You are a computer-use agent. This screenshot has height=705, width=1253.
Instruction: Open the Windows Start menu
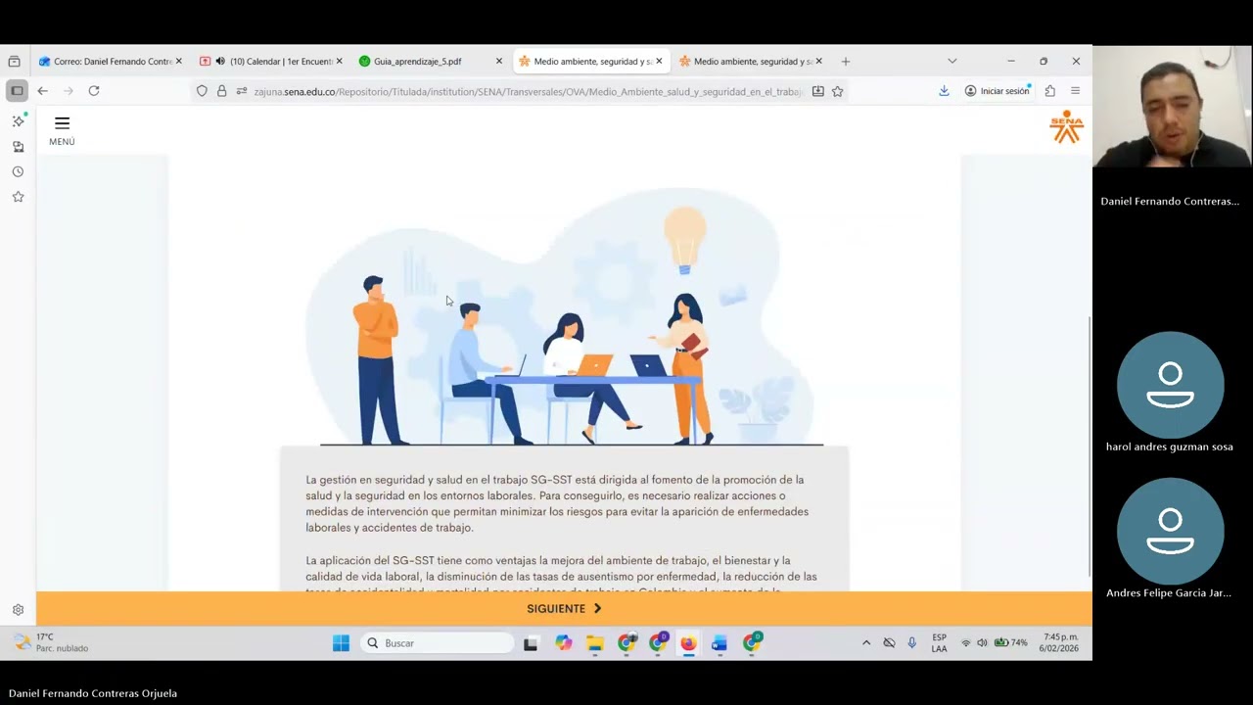pyautogui.click(x=341, y=643)
